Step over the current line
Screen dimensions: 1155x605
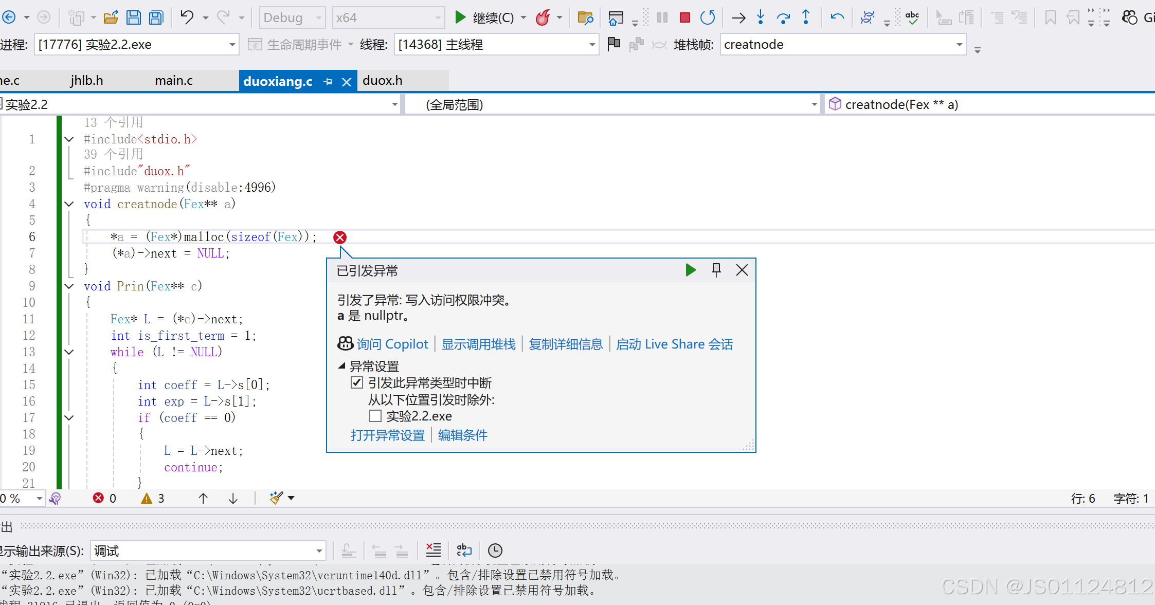pos(783,18)
